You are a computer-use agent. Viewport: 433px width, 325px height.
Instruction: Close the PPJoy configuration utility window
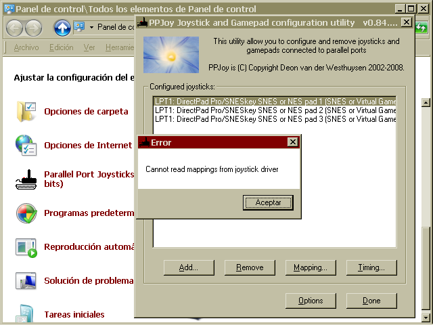click(x=407, y=22)
